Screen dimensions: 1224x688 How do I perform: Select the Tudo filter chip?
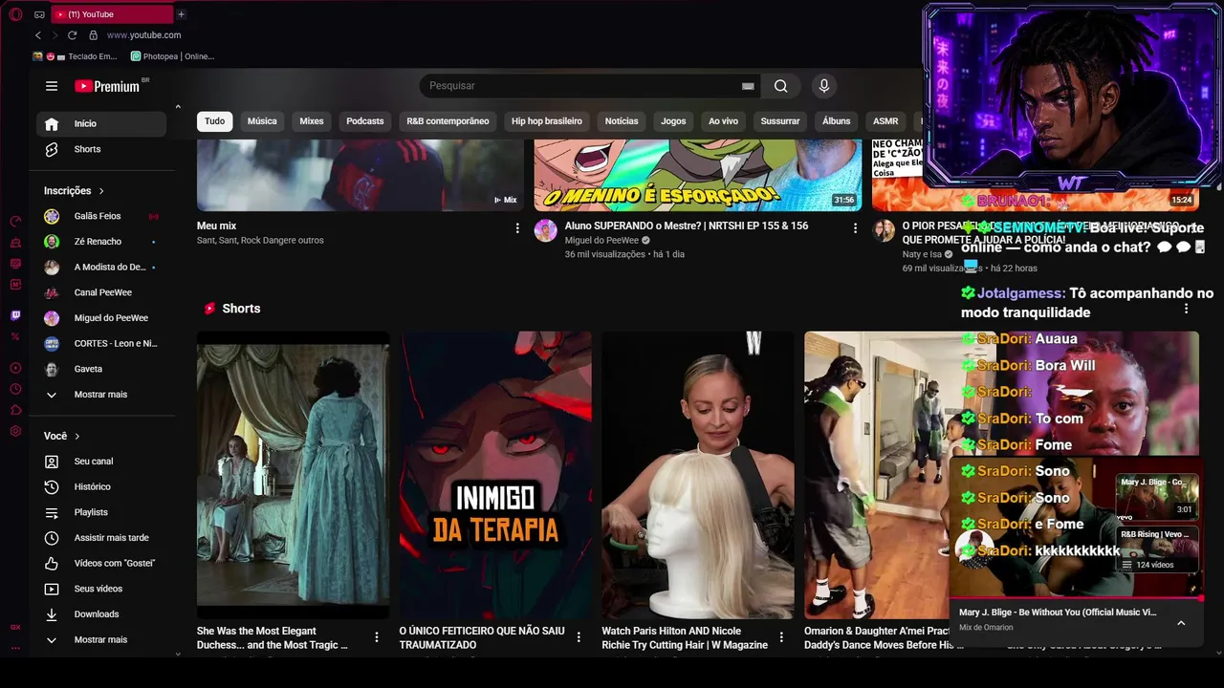click(215, 121)
